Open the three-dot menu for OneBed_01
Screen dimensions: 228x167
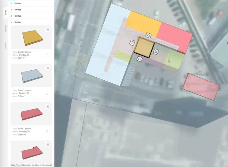tap(47, 55)
